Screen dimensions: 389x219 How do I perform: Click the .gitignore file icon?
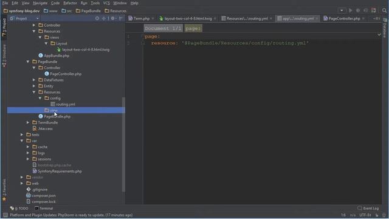click(29, 189)
